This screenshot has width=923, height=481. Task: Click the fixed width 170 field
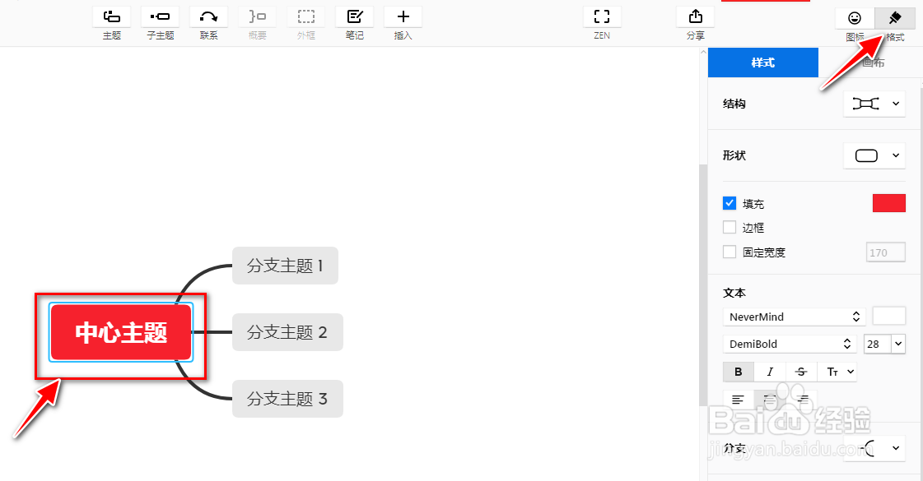[x=886, y=252]
